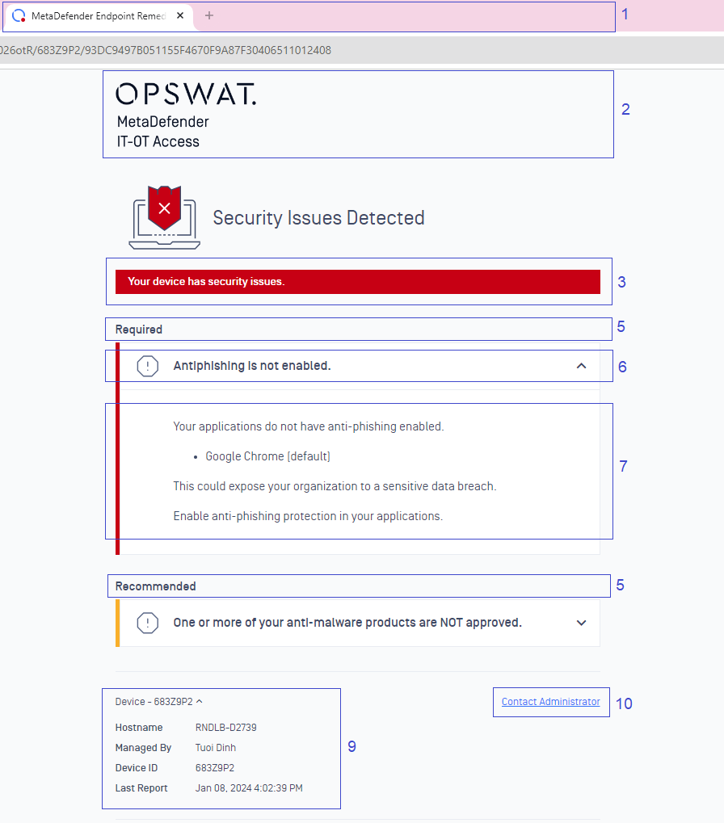Click Last Report timestamp Jan 08, 2024
The image size is (724, 823).
[x=249, y=787]
